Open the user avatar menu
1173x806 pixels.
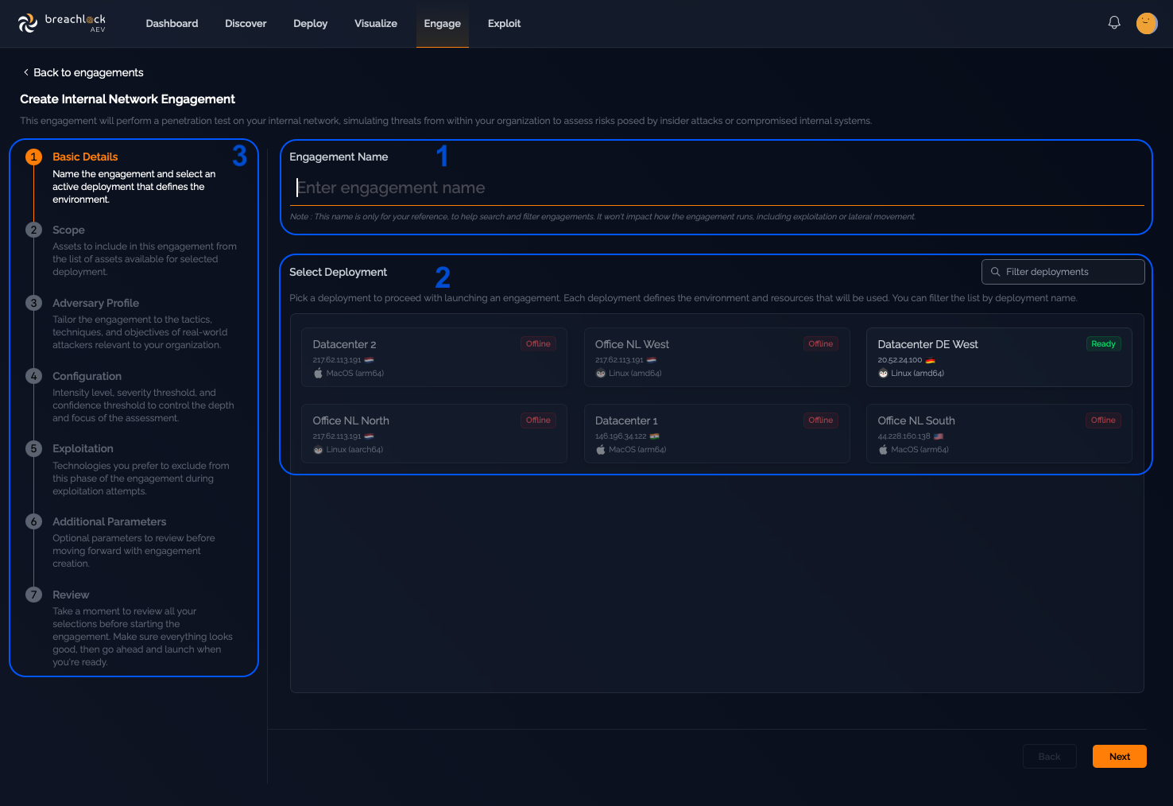coord(1147,23)
